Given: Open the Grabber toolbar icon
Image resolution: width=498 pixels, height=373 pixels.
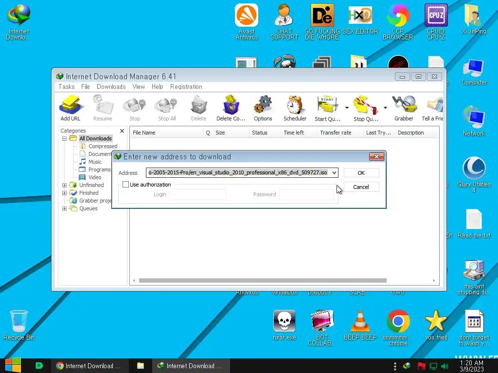Looking at the screenshot, I should pos(404,108).
